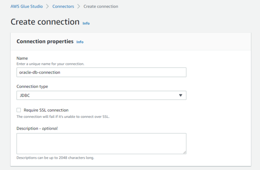Open Info link beside Create connection heading
Image resolution: width=260 pixels, height=170 pixels.
click(x=86, y=23)
